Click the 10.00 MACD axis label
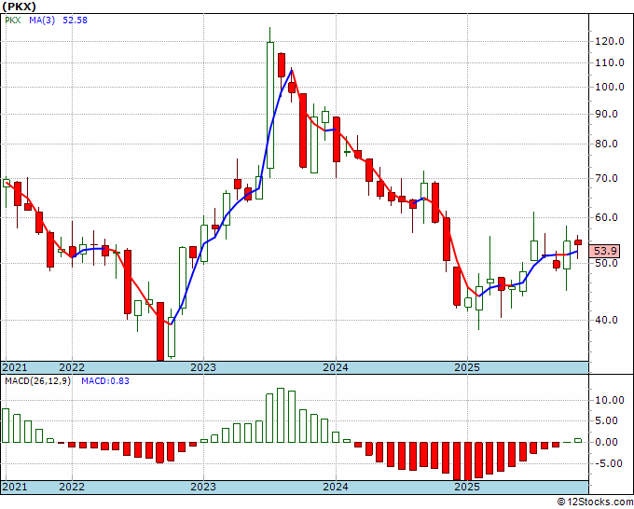 [x=610, y=400]
